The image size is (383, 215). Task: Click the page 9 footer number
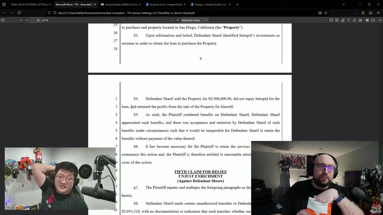tap(200, 59)
